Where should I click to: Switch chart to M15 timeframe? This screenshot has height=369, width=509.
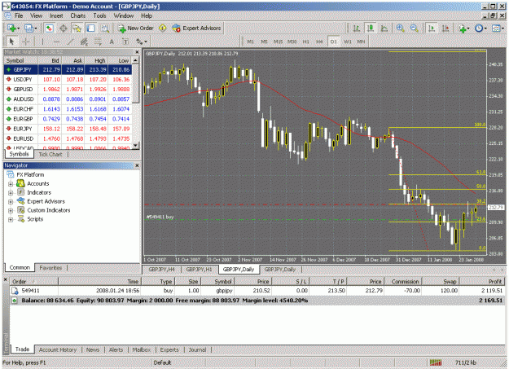coord(278,42)
